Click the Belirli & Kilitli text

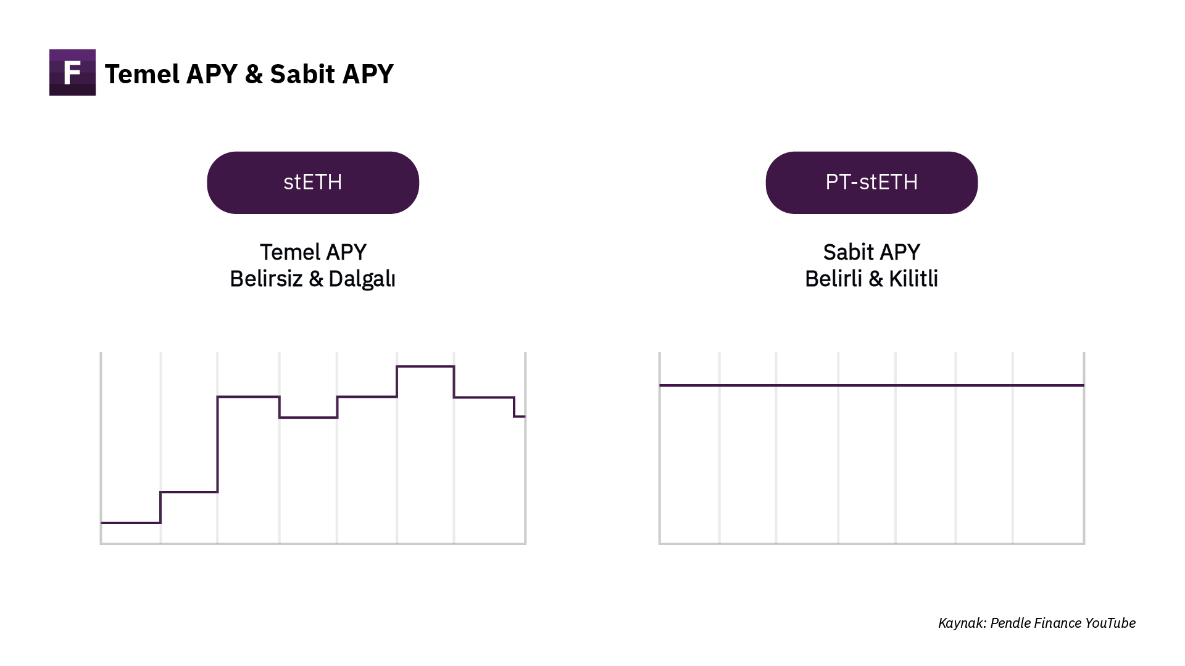click(x=871, y=279)
